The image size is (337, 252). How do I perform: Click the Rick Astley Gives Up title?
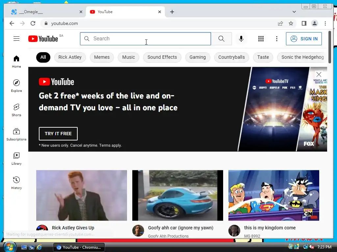73,228
